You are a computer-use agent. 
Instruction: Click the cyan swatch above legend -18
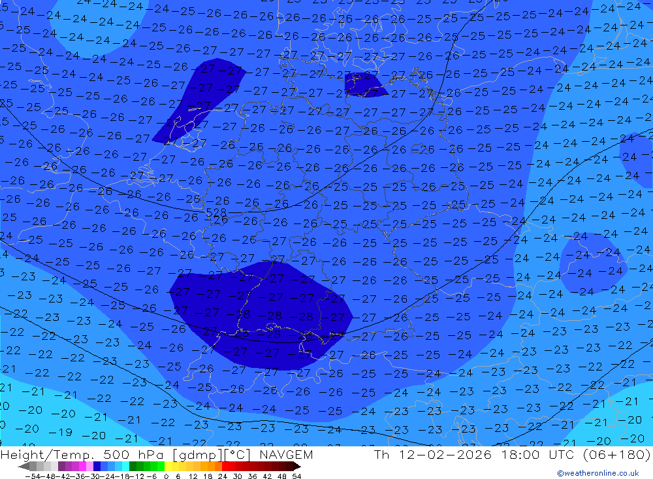(x=126, y=467)
